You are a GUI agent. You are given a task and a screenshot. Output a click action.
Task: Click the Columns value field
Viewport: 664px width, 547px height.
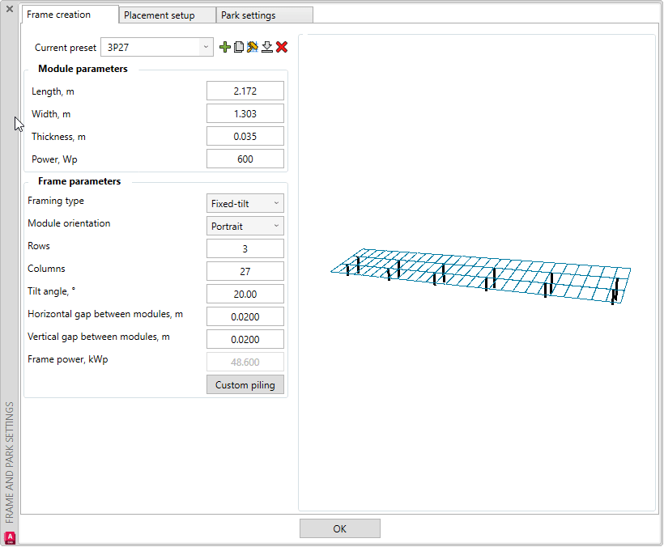click(x=245, y=271)
